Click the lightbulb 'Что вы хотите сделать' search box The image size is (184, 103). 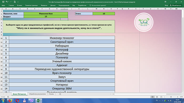[x=98, y=5]
